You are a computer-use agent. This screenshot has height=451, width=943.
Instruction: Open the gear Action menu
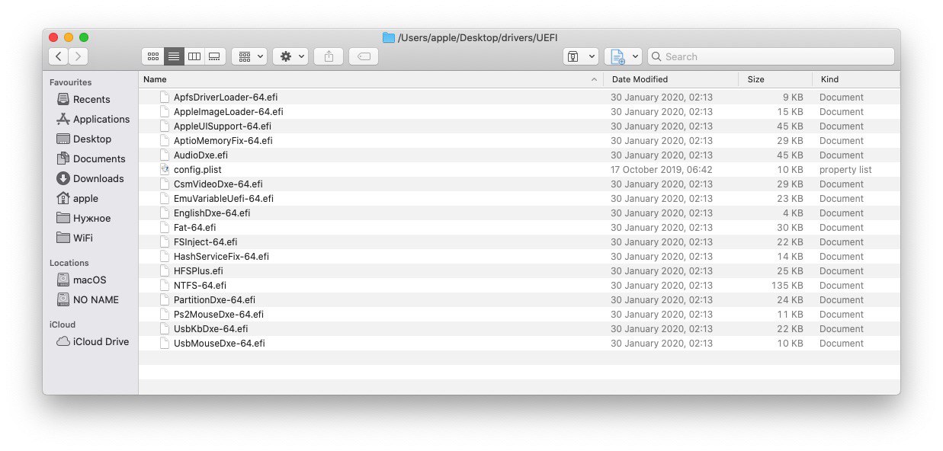(290, 56)
